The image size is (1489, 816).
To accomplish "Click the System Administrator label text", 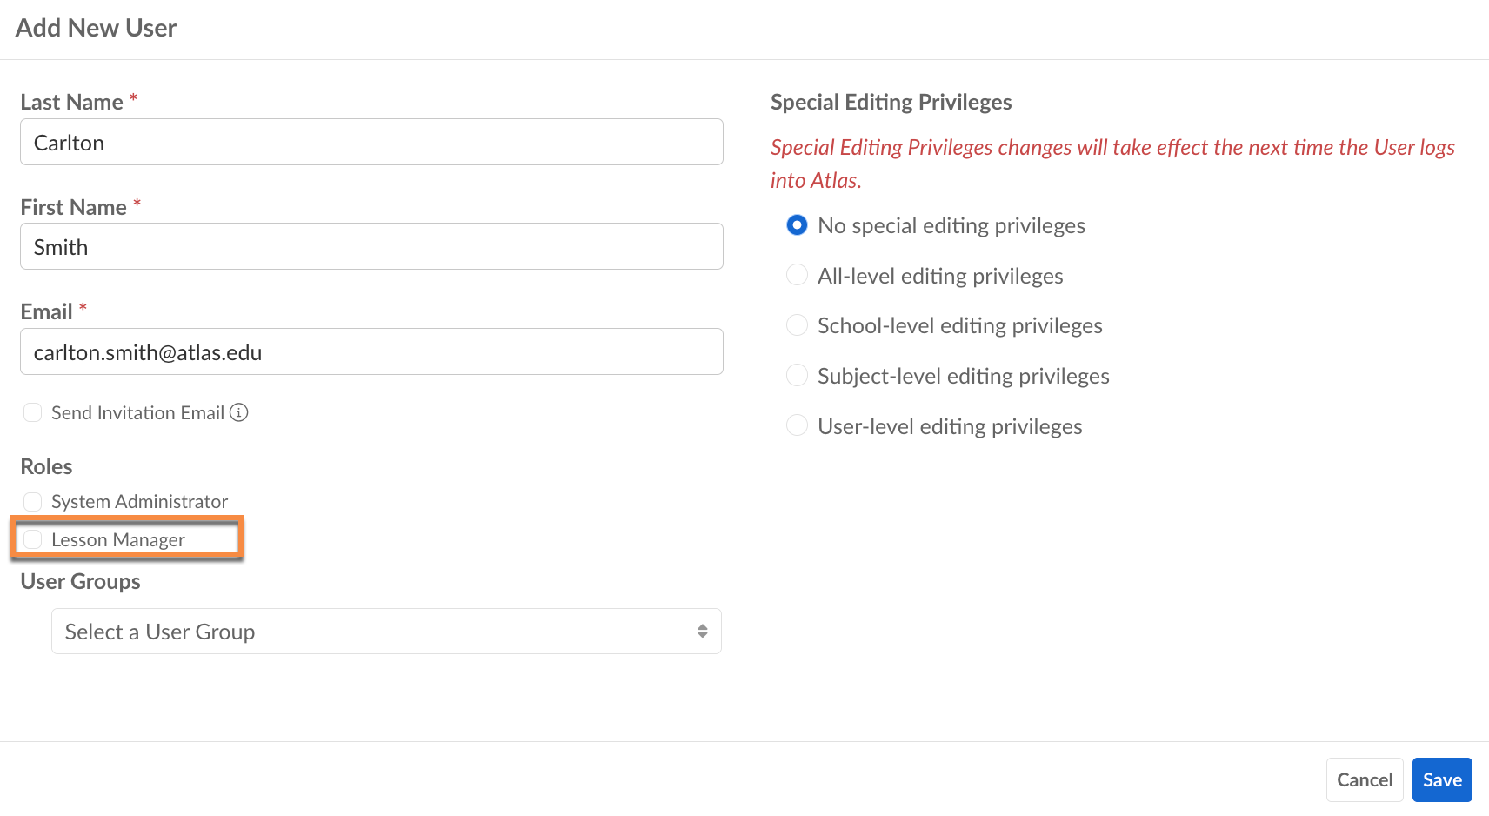I will (139, 502).
